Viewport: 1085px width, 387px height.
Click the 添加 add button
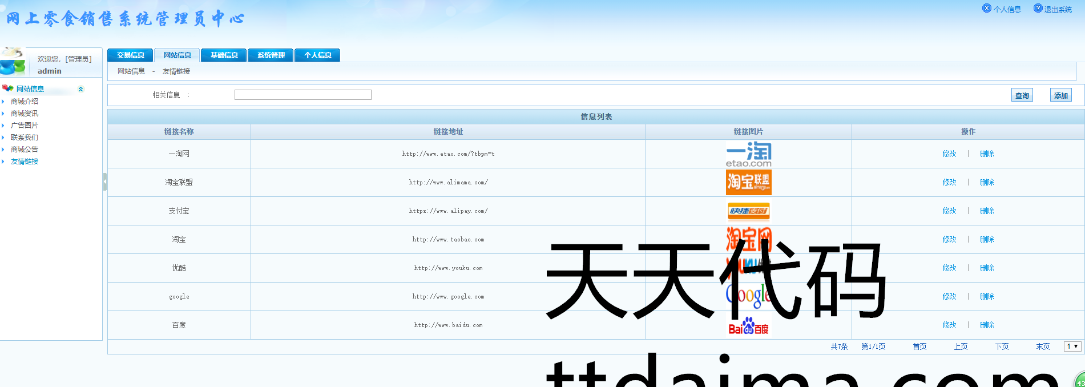point(1060,95)
